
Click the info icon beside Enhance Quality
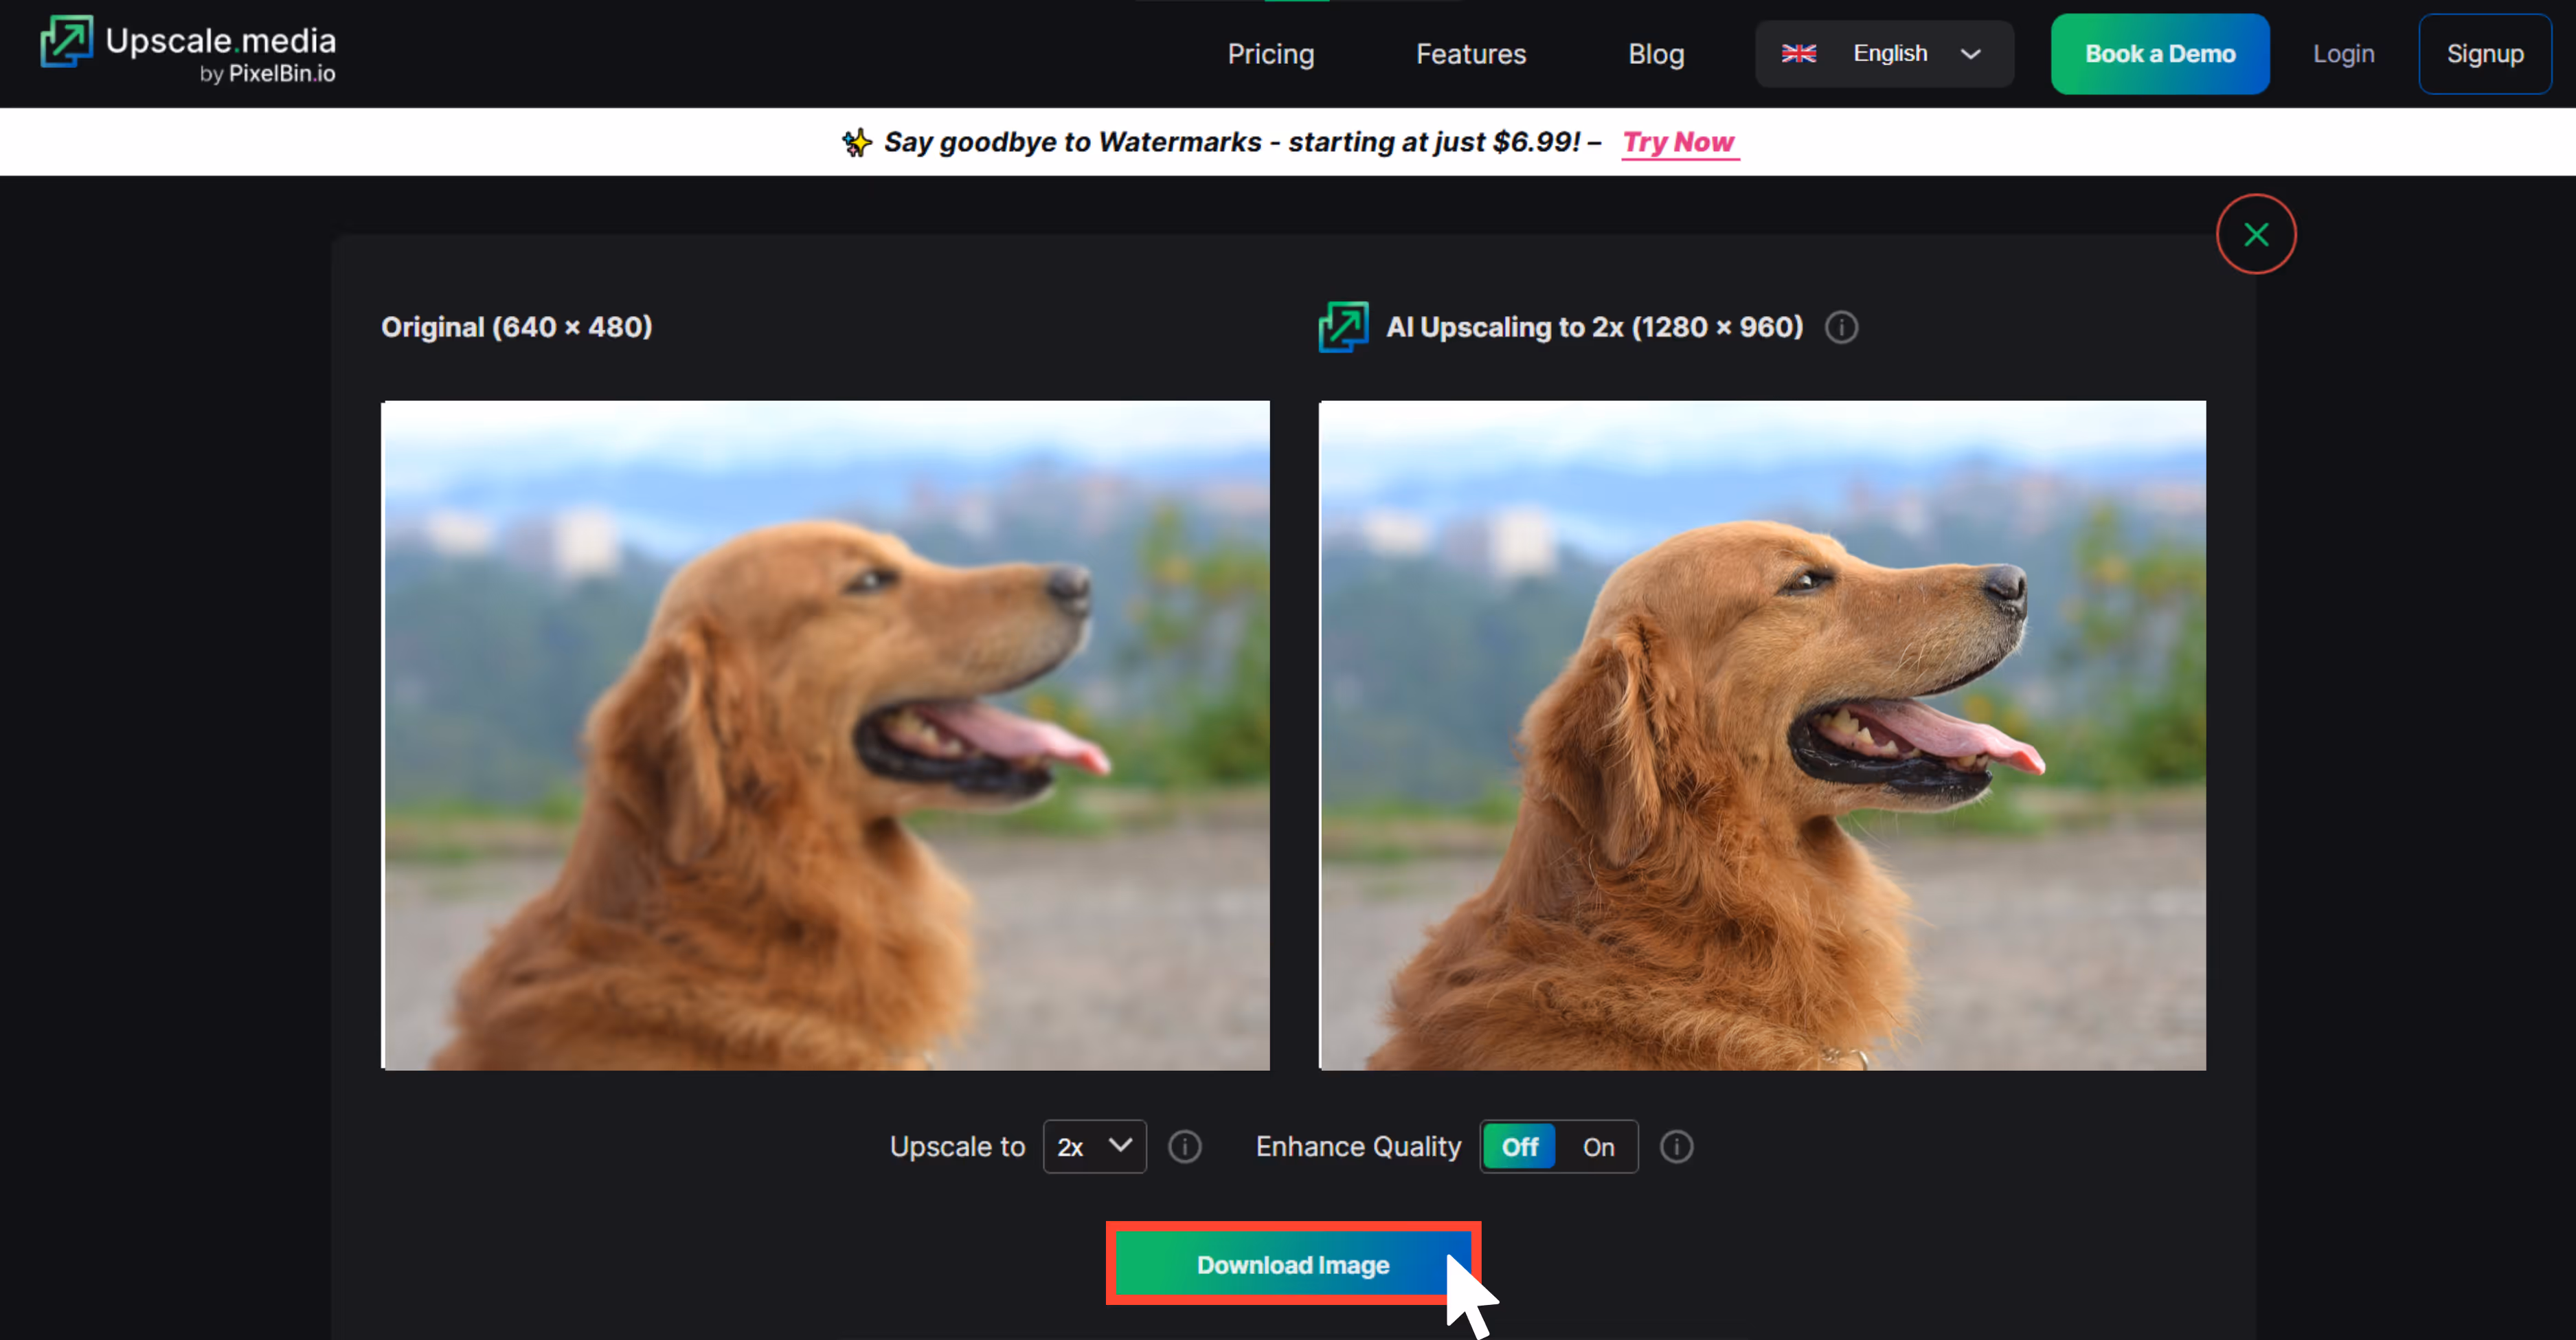pyautogui.click(x=1676, y=1147)
